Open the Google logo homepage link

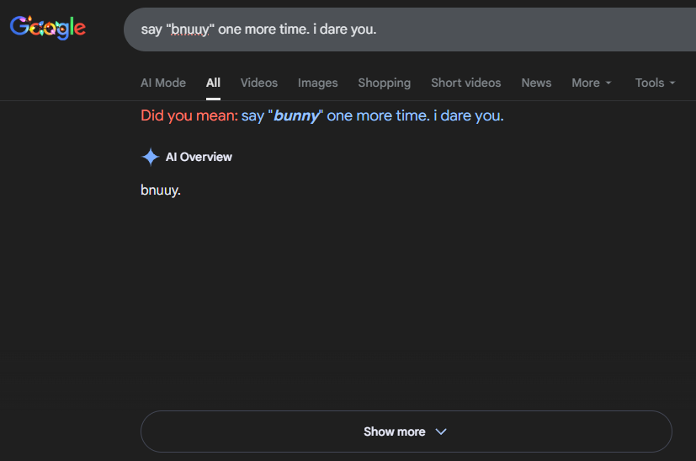click(x=48, y=28)
